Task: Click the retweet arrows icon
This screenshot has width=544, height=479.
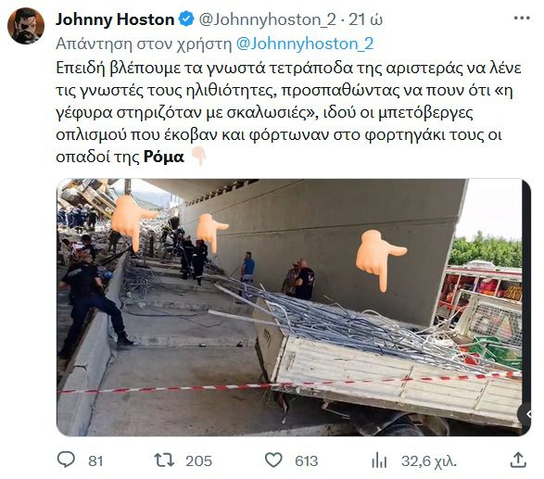Action: pos(164,460)
